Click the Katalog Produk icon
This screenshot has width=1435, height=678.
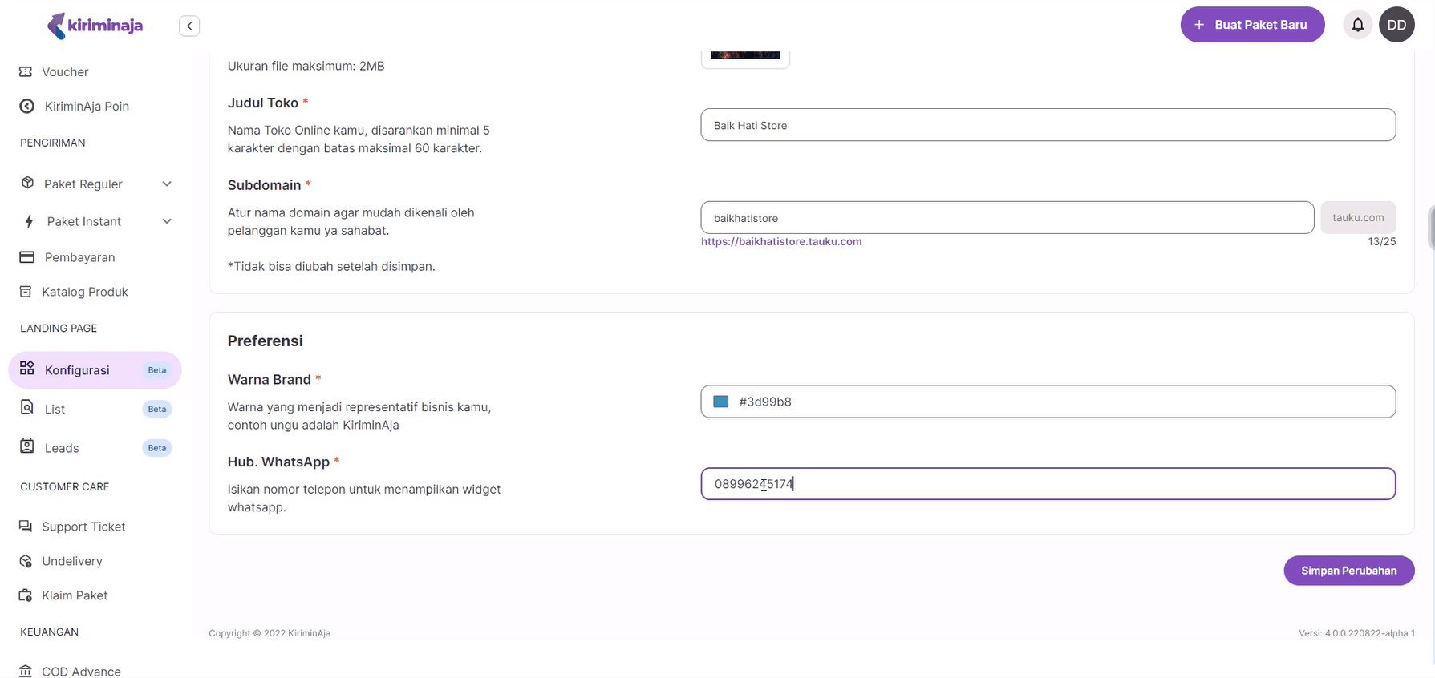click(26, 292)
